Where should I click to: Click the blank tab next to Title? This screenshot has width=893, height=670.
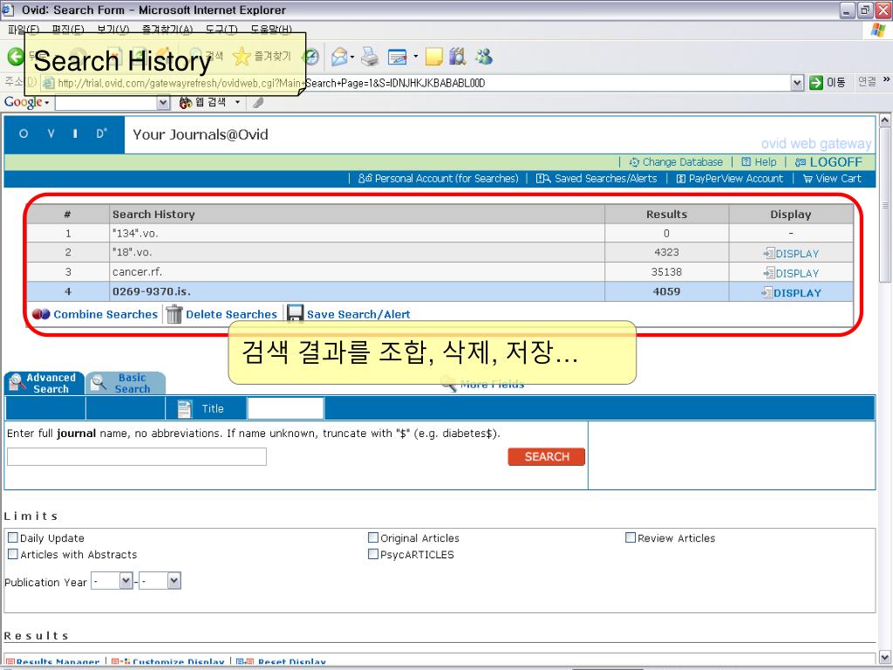(285, 408)
